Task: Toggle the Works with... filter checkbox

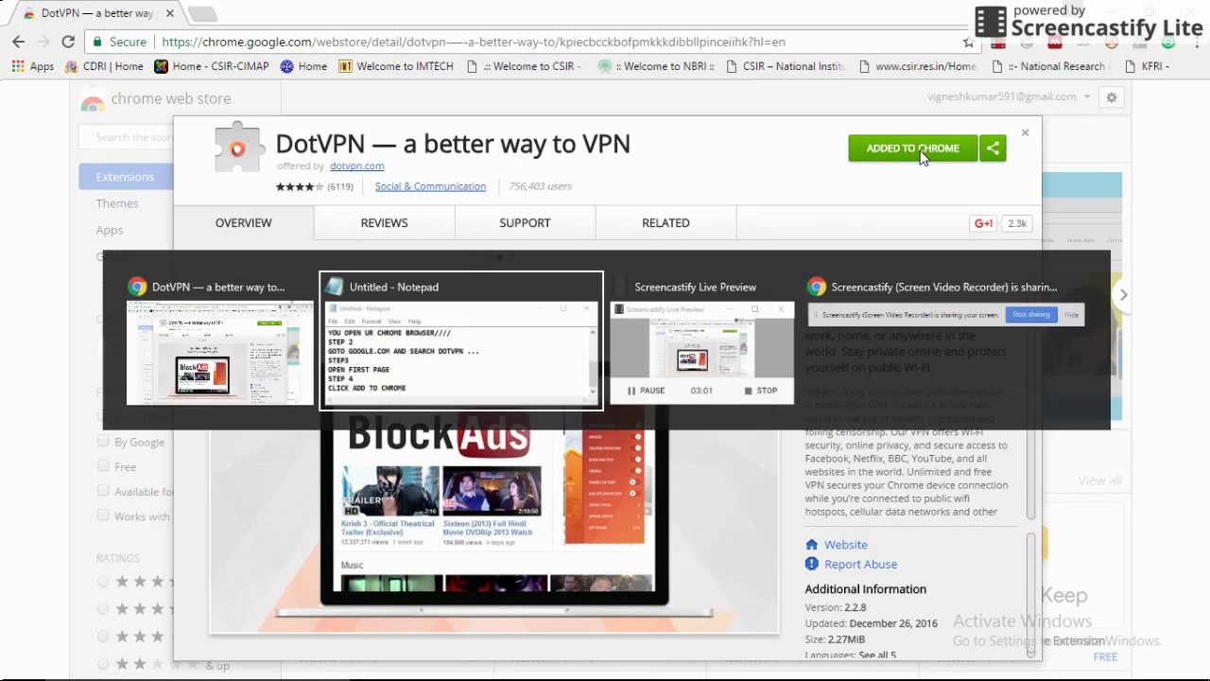Action: (x=103, y=515)
